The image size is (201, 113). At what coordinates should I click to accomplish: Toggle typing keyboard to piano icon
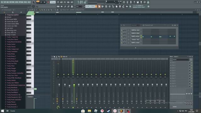coord(58,6)
